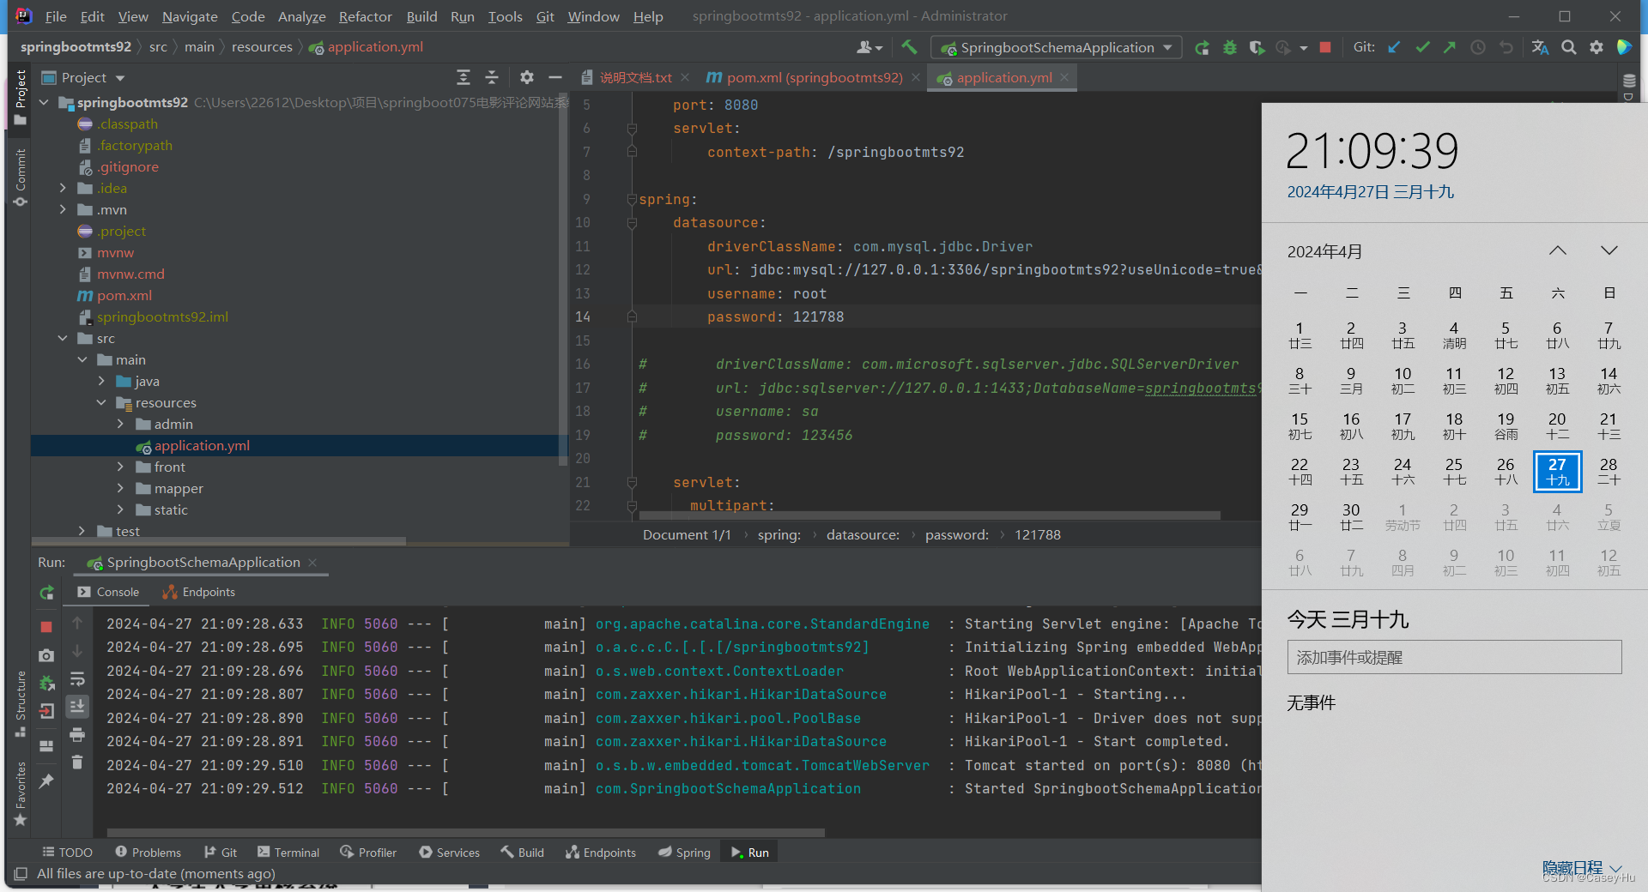Open the Refactor menu
The height and width of the screenshot is (892, 1648).
365,16
